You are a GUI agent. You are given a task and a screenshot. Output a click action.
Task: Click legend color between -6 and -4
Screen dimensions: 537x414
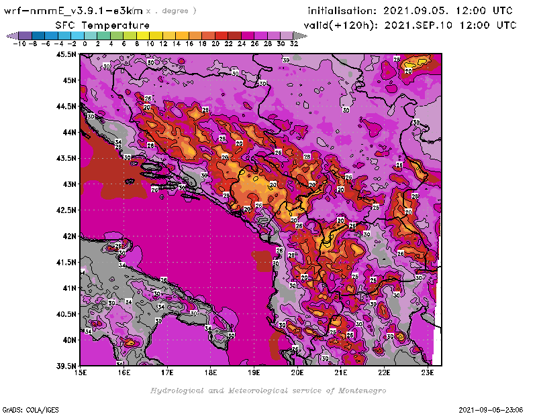click(x=52, y=36)
